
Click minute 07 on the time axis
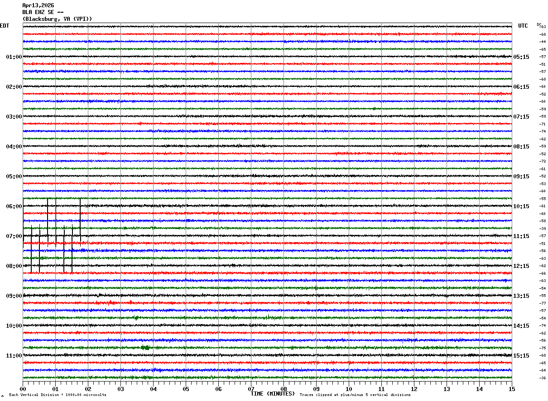click(251, 389)
